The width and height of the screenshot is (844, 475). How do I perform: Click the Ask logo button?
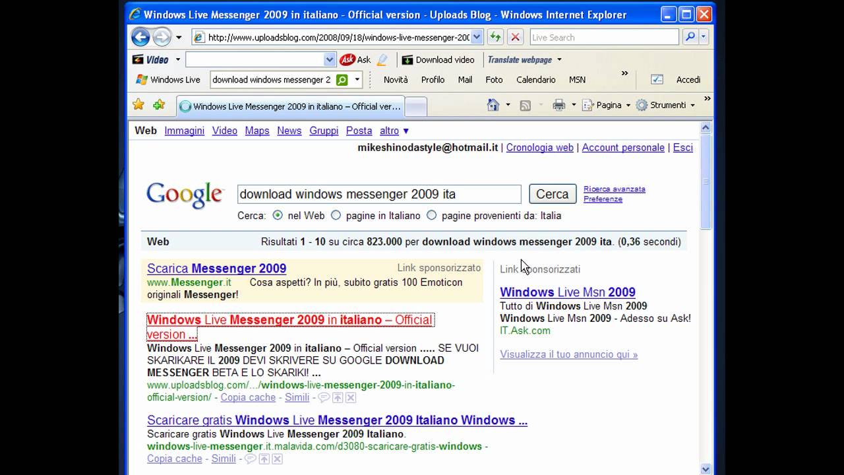pyautogui.click(x=355, y=59)
